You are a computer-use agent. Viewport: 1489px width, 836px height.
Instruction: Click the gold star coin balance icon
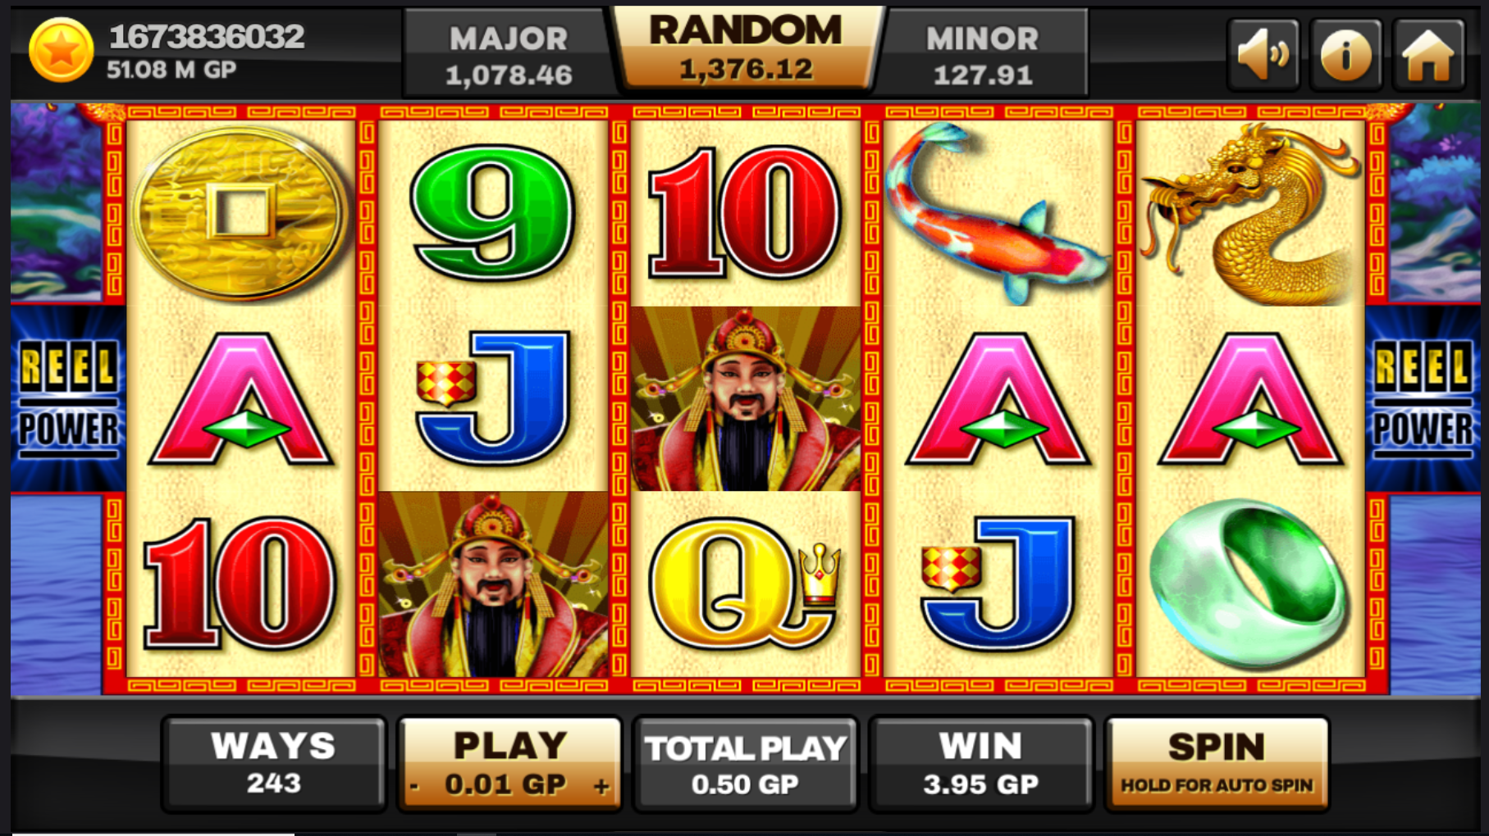(61, 50)
